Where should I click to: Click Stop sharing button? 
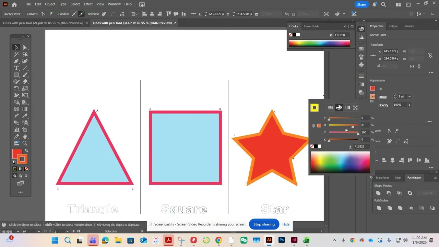click(264, 224)
